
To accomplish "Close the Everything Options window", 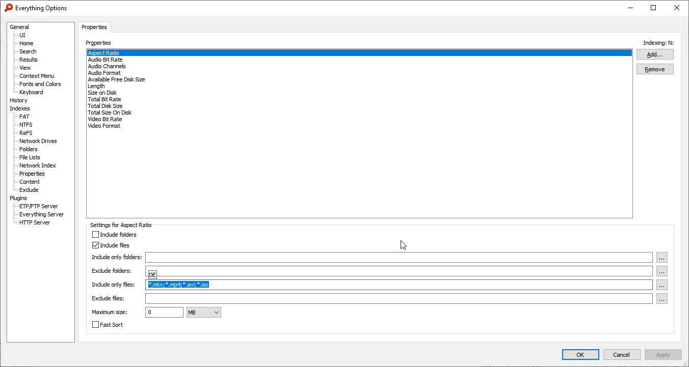I will (677, 8).
